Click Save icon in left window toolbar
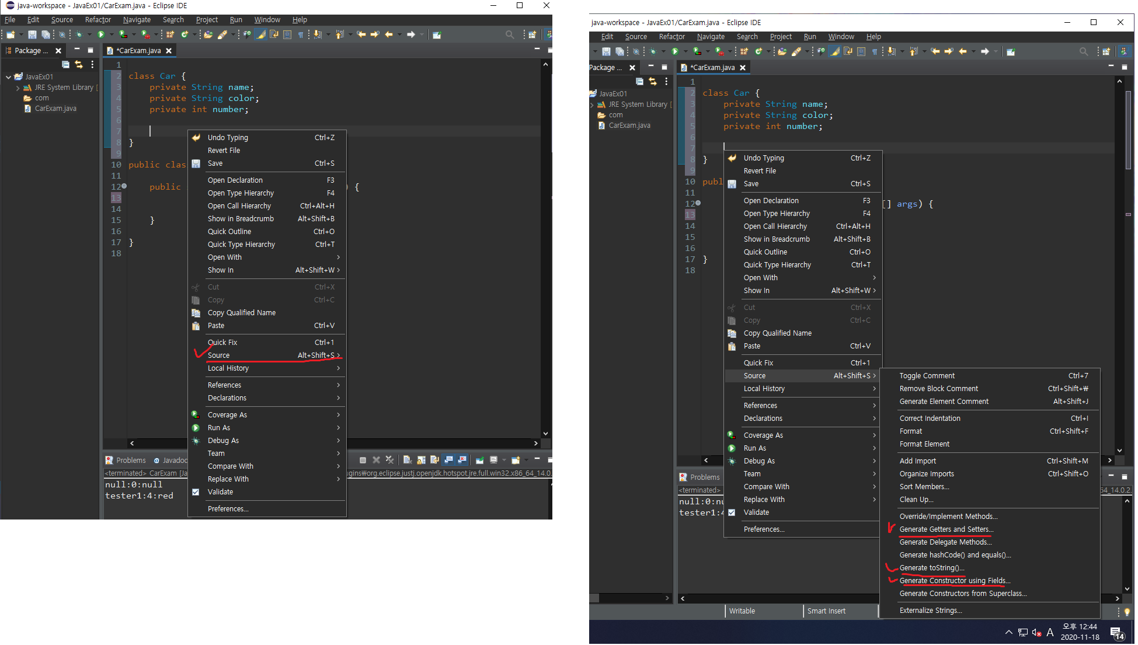This screenshot has height=645, width=1138. coord(32,35)
